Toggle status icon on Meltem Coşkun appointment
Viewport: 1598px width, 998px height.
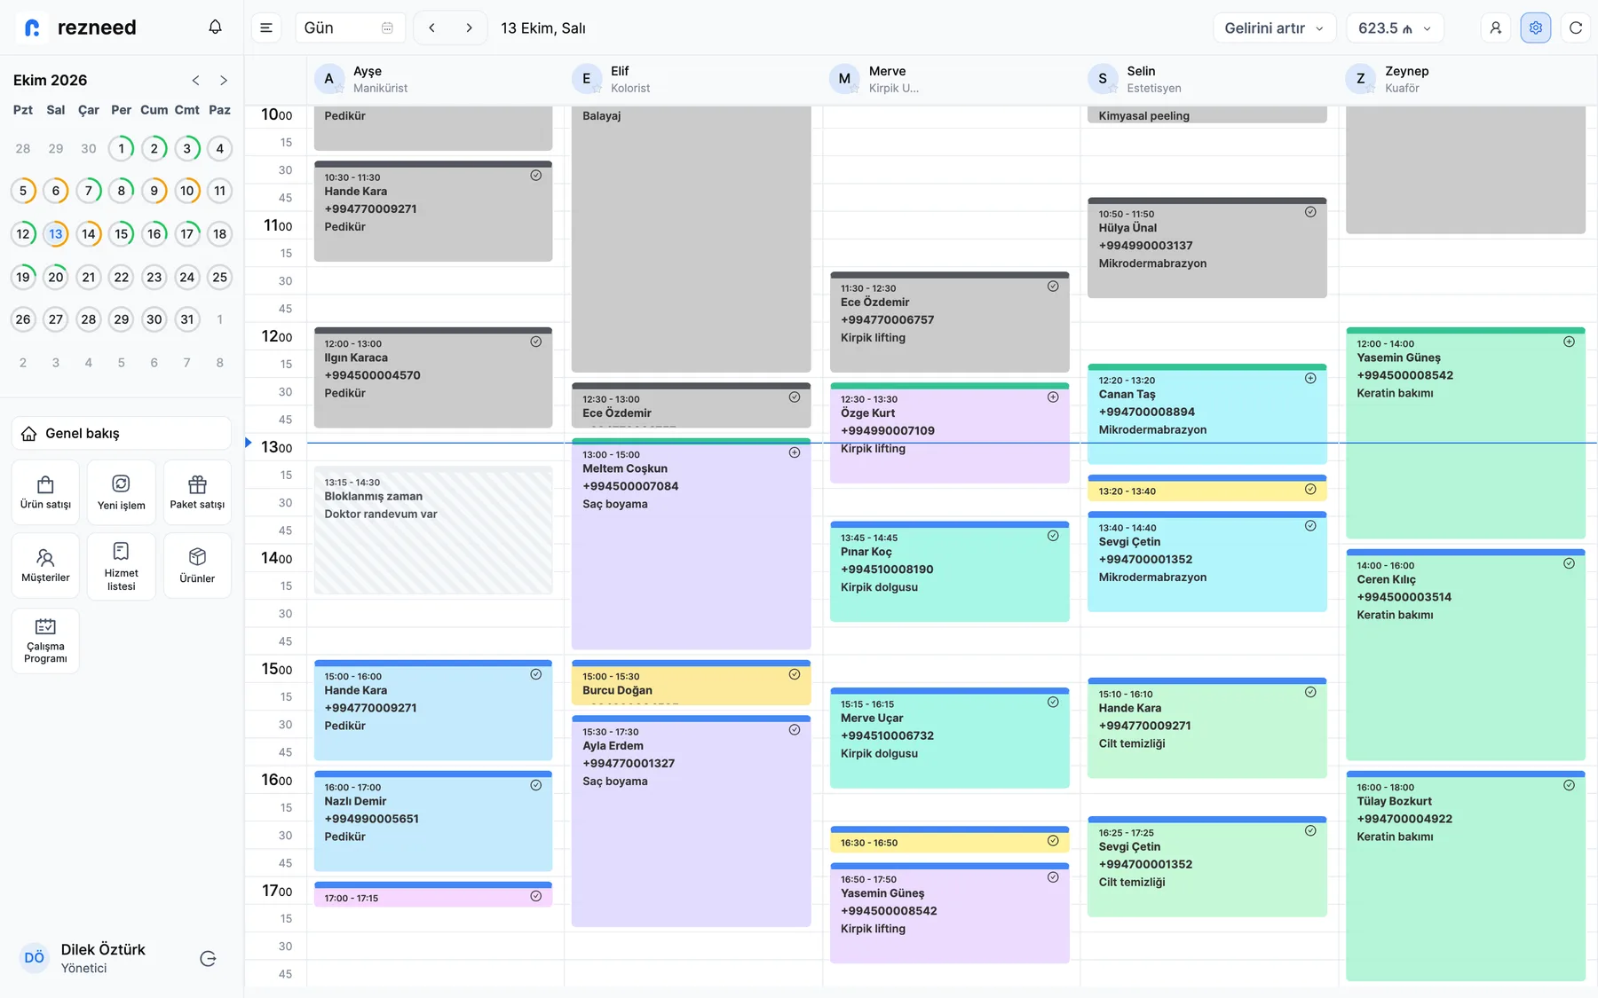click(795, 452)
